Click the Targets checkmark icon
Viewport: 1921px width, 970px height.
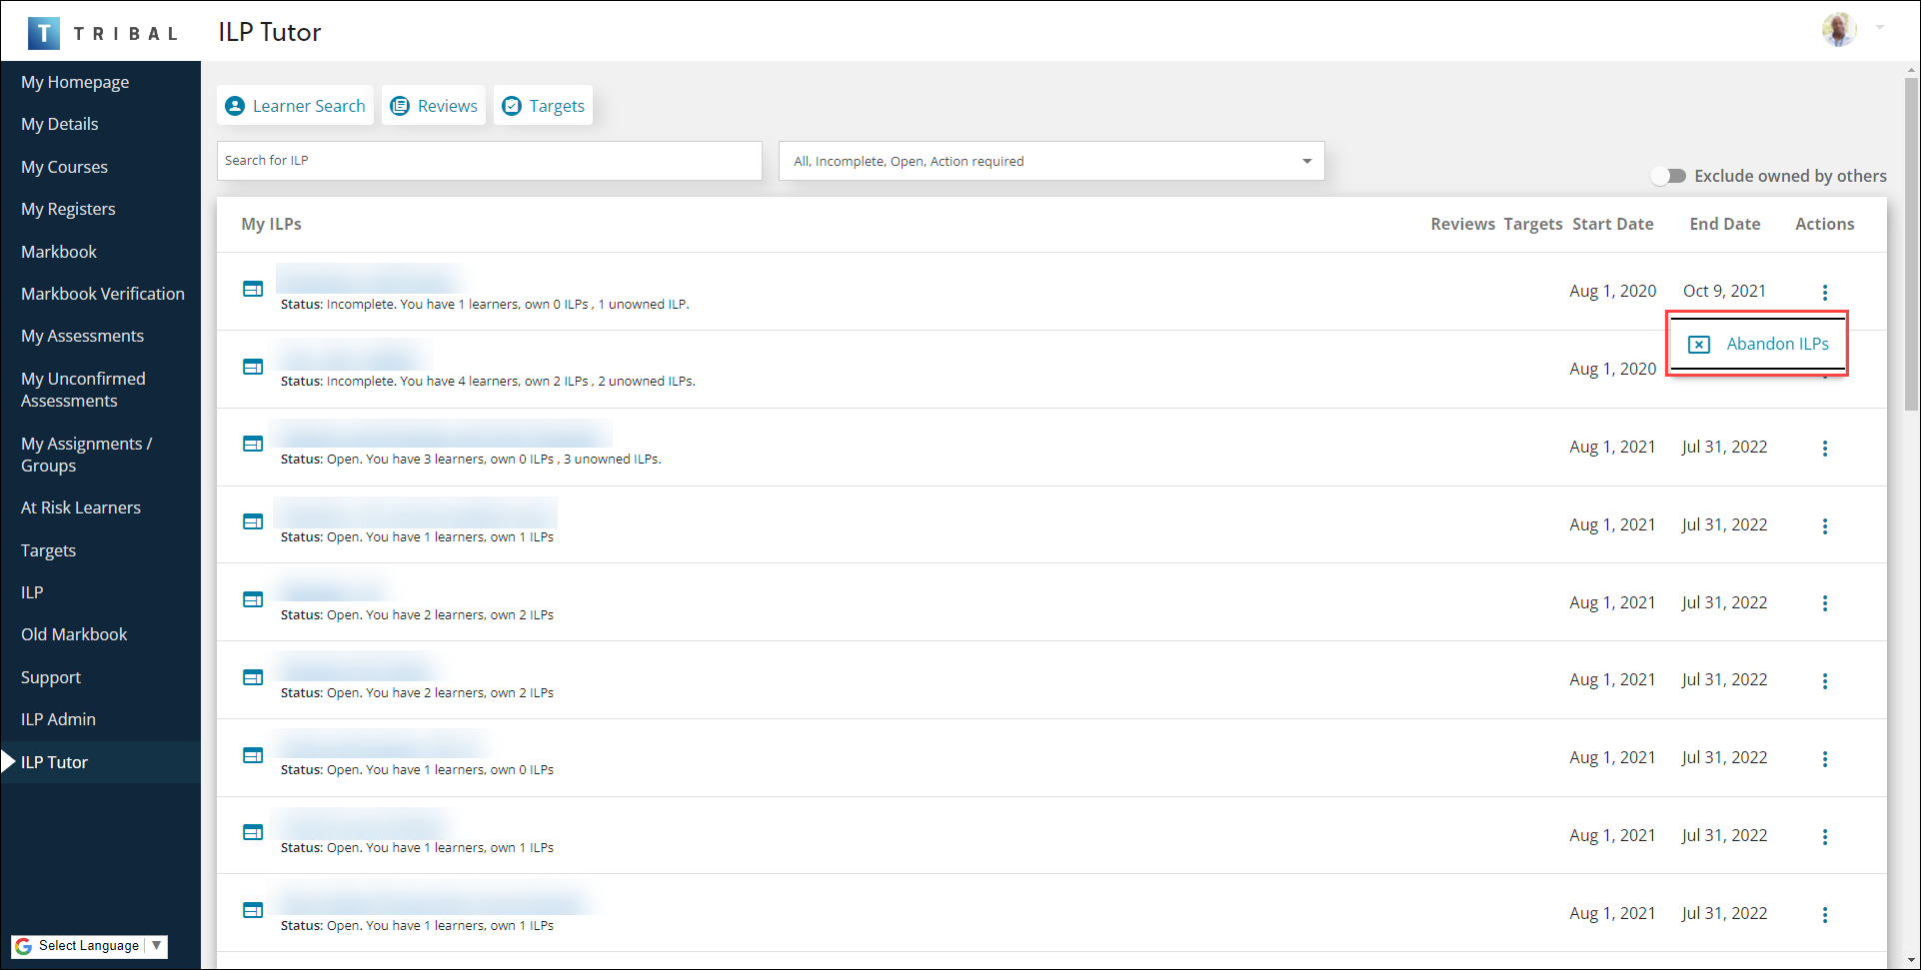(512, 106)
